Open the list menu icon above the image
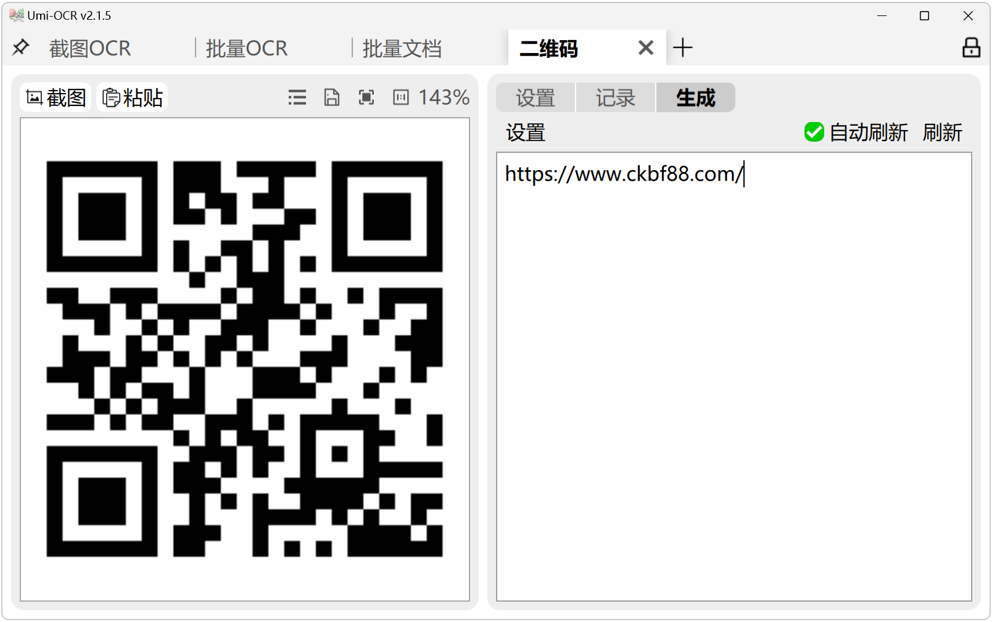Viewport: 992px width, 622px height. (x=297, y=97)
